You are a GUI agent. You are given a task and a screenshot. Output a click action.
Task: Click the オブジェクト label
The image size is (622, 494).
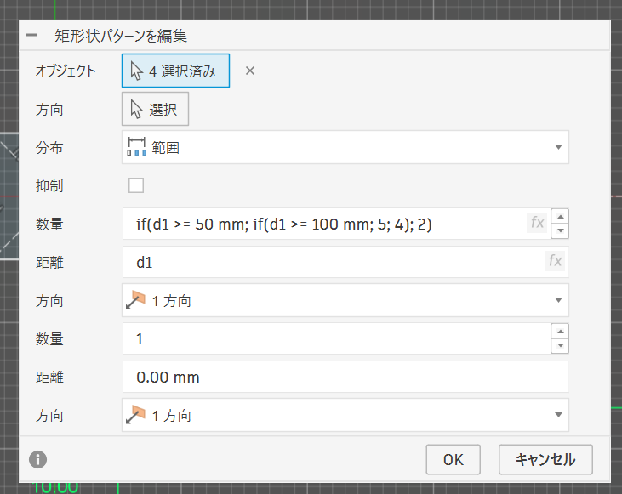(x=66, y=71)
